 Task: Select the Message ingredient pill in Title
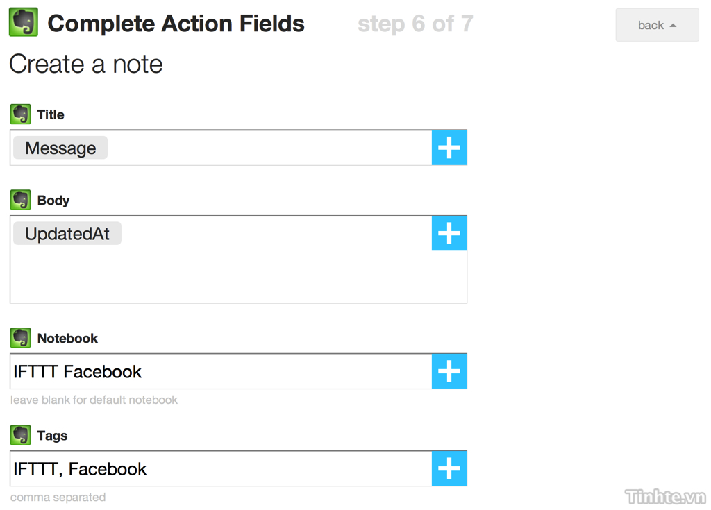click(x=60, y=148)
